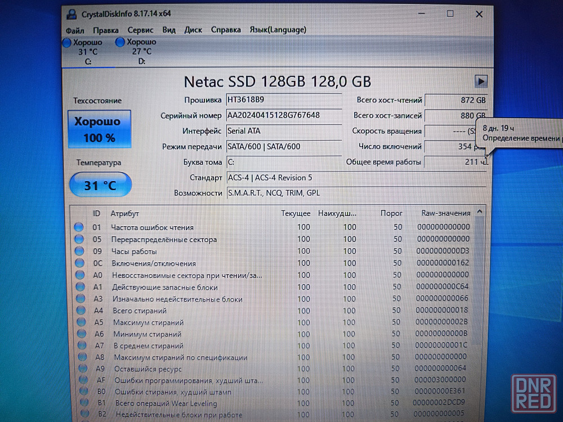
Task: Click the blue health dot on drive C: tab
Action: tap(67, 43)
